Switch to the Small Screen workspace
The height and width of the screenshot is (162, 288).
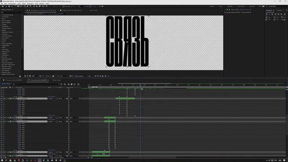(x=241, y=6)
